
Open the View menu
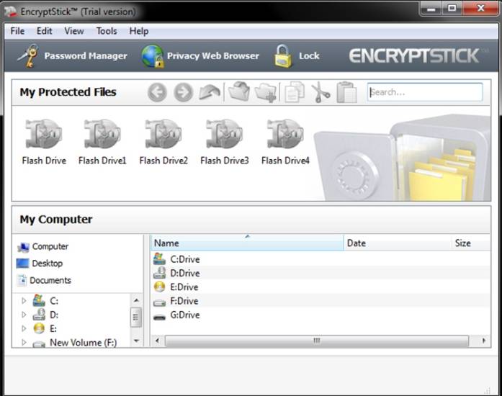[74, 31]
